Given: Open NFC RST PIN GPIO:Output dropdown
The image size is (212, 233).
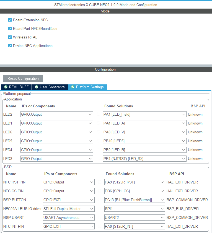Looking at the screenshot, I should pyautogui.click(x=69, y=182).
